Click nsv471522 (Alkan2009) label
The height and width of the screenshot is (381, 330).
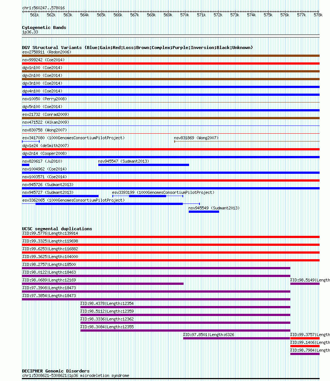click(46, 122)
